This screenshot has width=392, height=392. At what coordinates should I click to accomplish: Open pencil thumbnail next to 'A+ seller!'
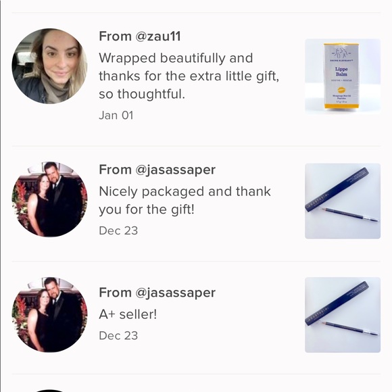click(x=343, y=315)
